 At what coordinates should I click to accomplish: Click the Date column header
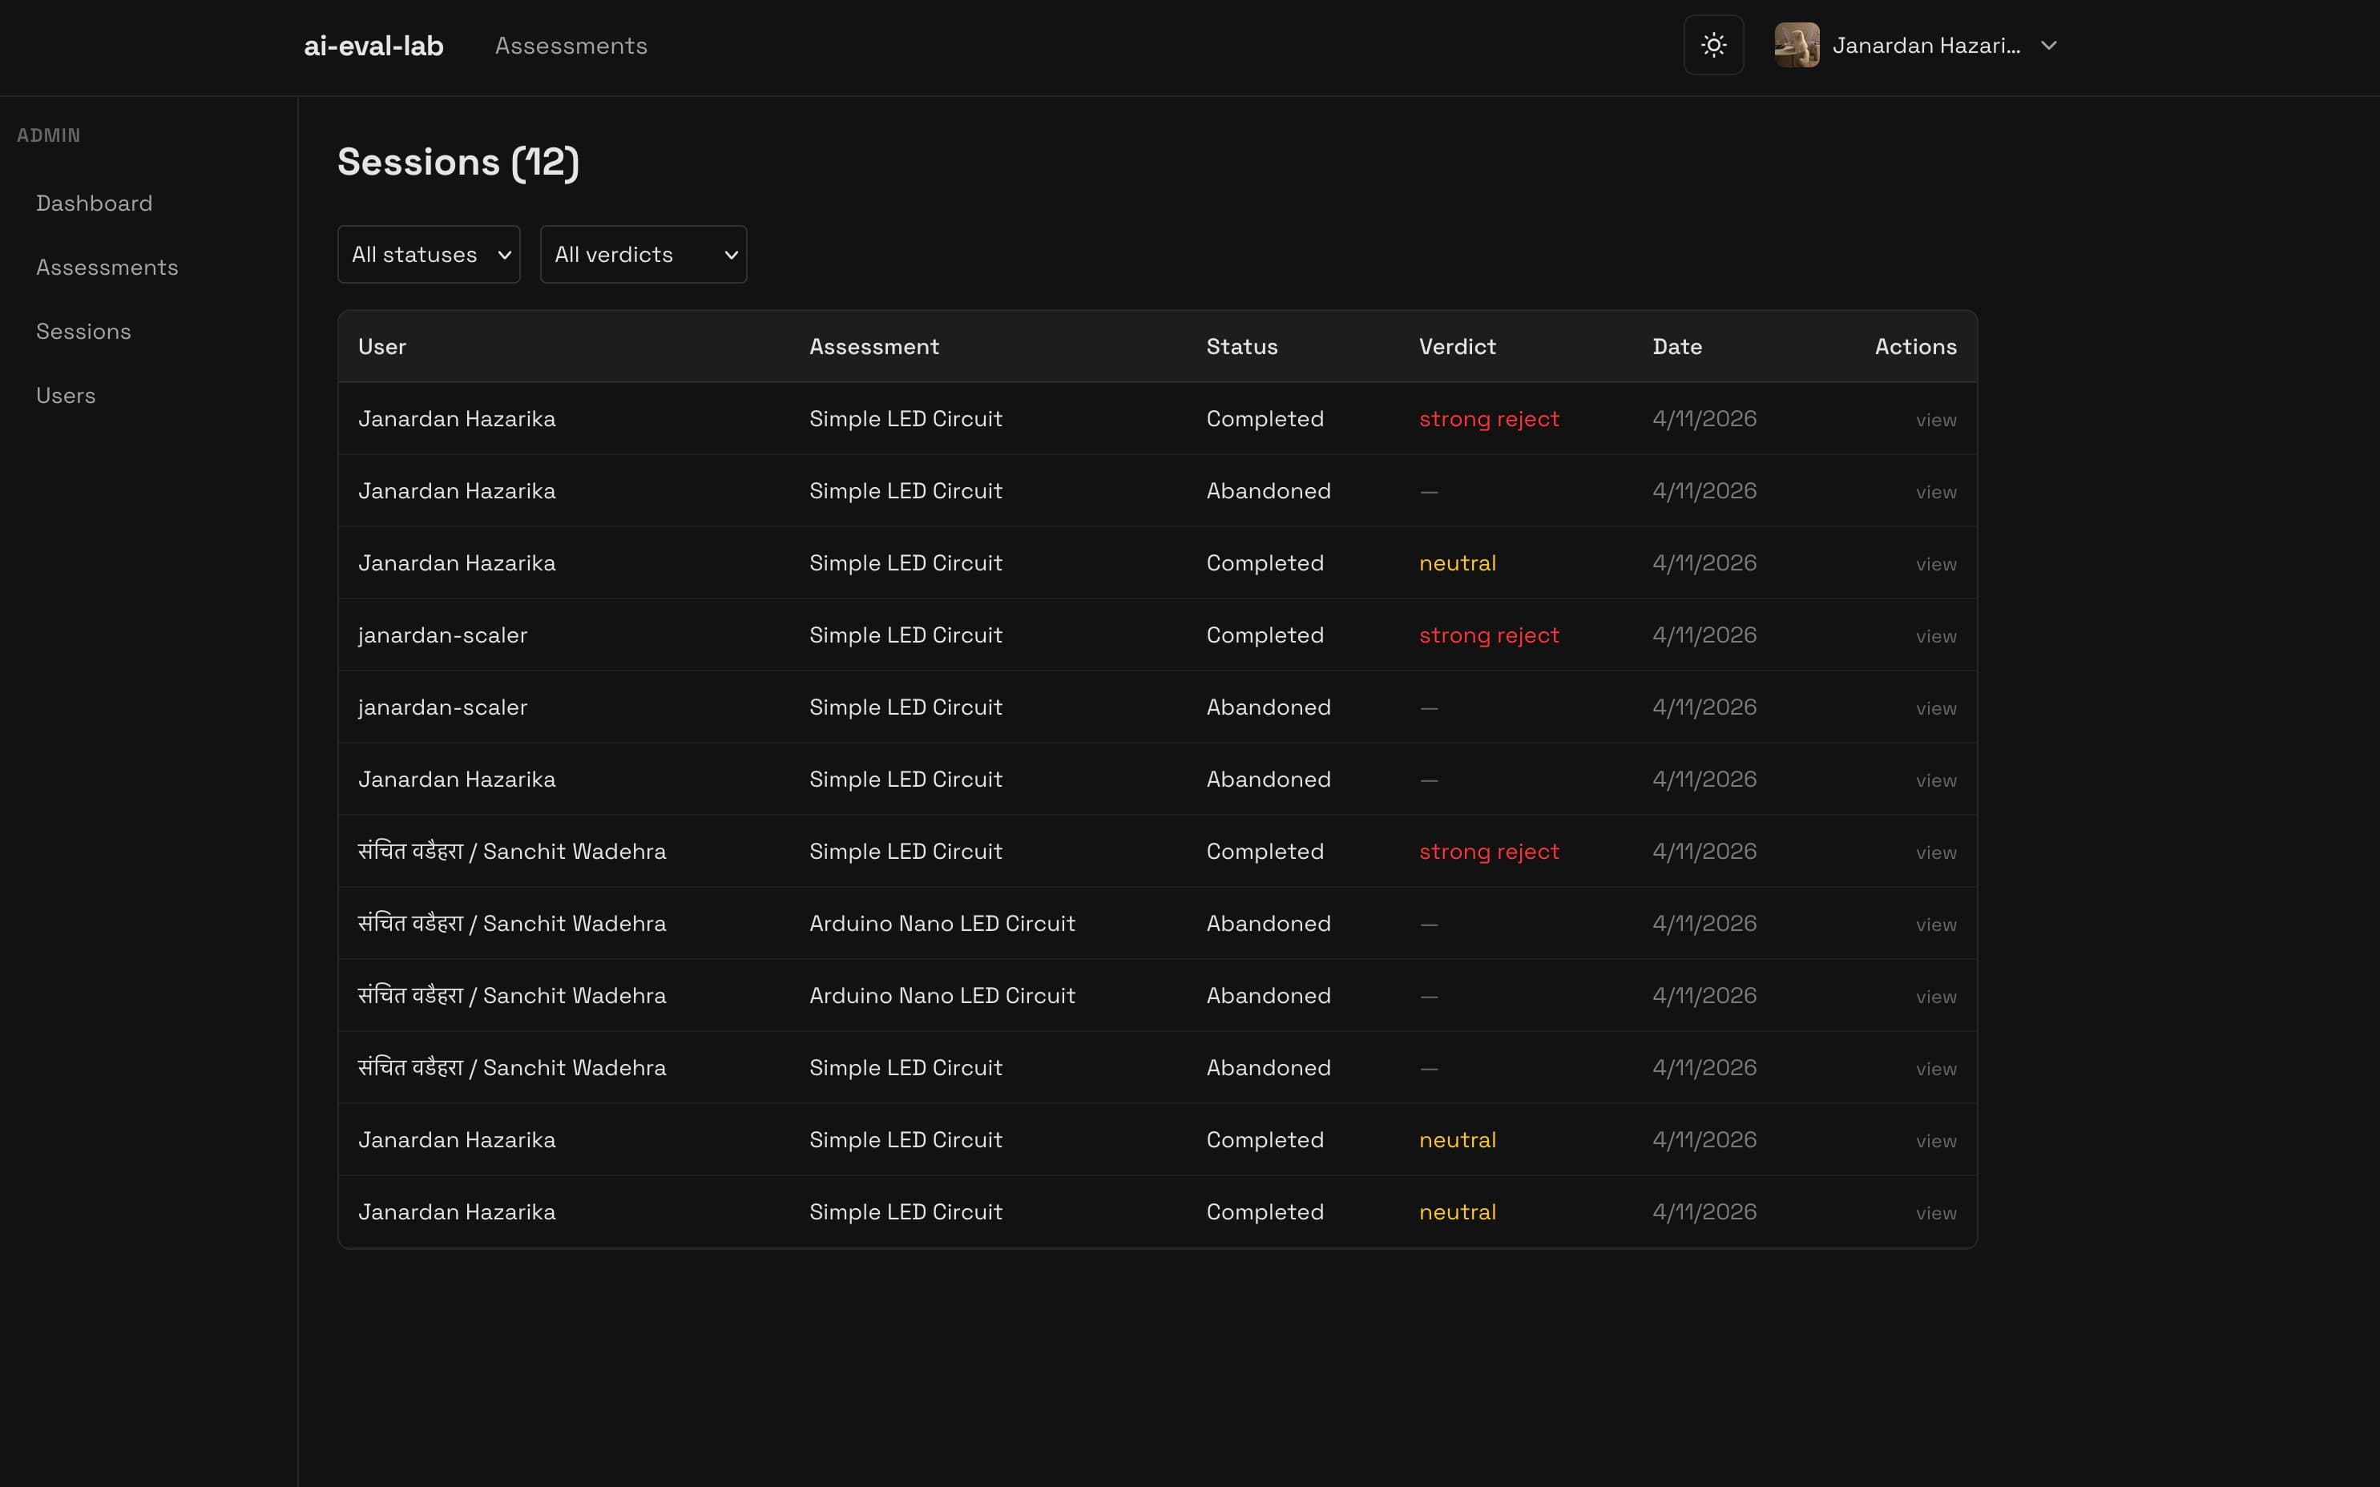click(x=1676, y=346)
